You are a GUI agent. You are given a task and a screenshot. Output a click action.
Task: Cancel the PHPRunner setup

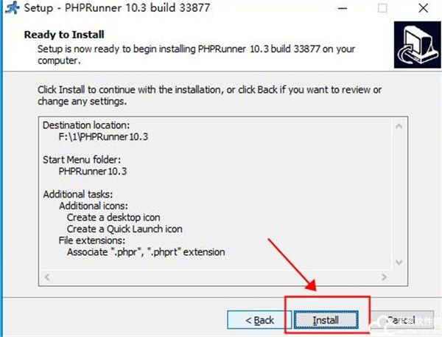coord(401,320)
